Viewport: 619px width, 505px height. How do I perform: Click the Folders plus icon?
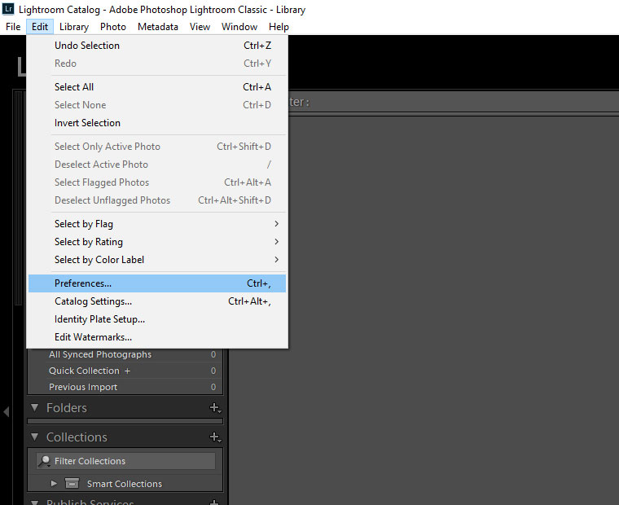[x=215, y=407]
